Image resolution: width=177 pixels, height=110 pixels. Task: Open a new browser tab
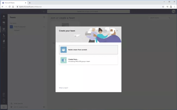coord(30,2)
